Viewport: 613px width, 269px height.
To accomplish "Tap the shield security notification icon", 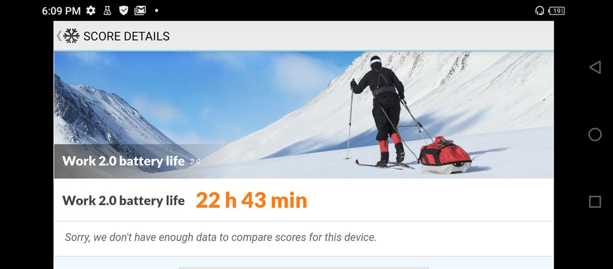I will [123, 10].
